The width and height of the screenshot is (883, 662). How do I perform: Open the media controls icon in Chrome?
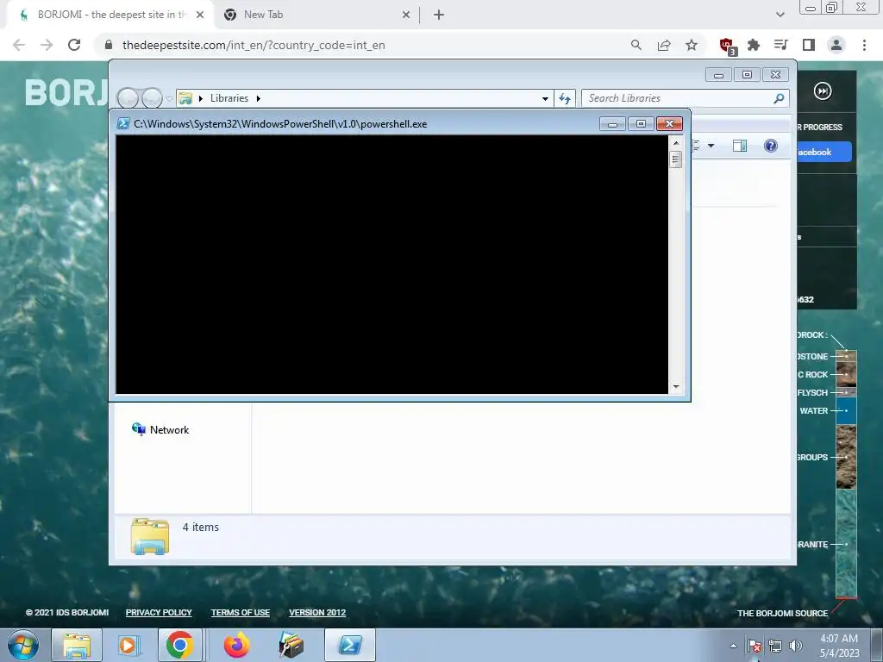tap(780, 45)
